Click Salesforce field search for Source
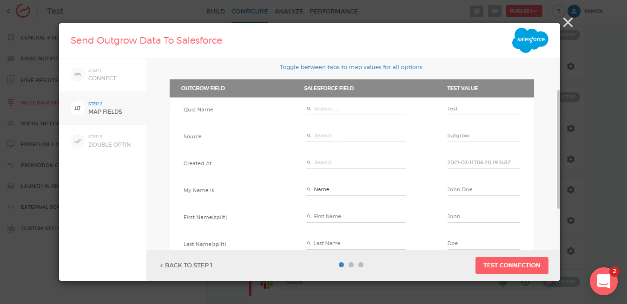This screenshot has width=627, height=304. pyautogui.click(x=356, y=136)
